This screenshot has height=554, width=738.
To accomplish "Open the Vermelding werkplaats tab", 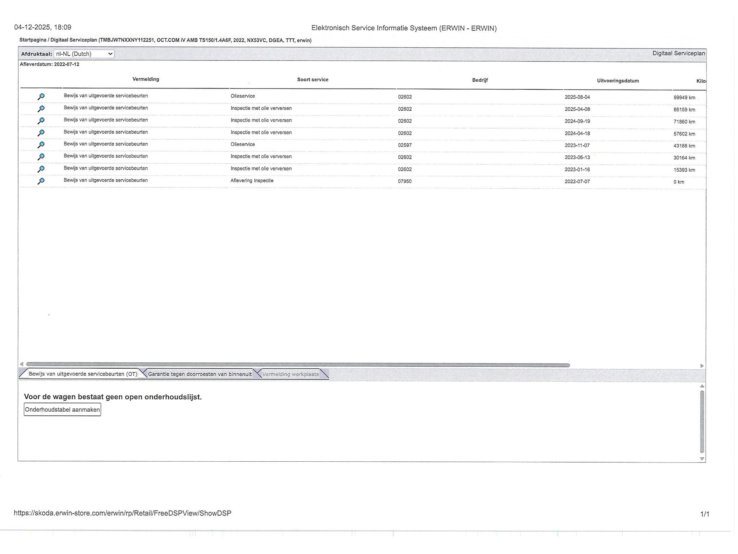I will click(291, 374).
